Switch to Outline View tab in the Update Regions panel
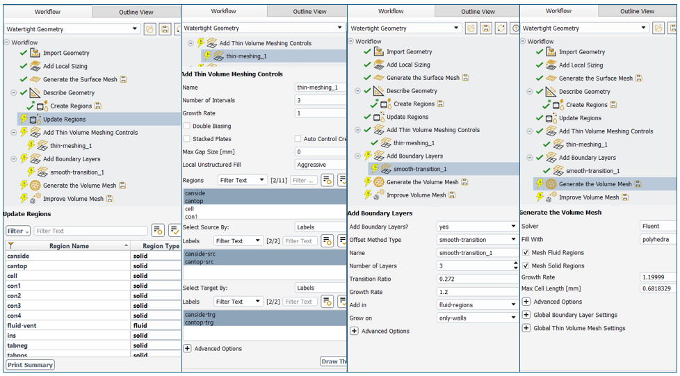Viewport: 680px width, 376px height. click(136, 12)
